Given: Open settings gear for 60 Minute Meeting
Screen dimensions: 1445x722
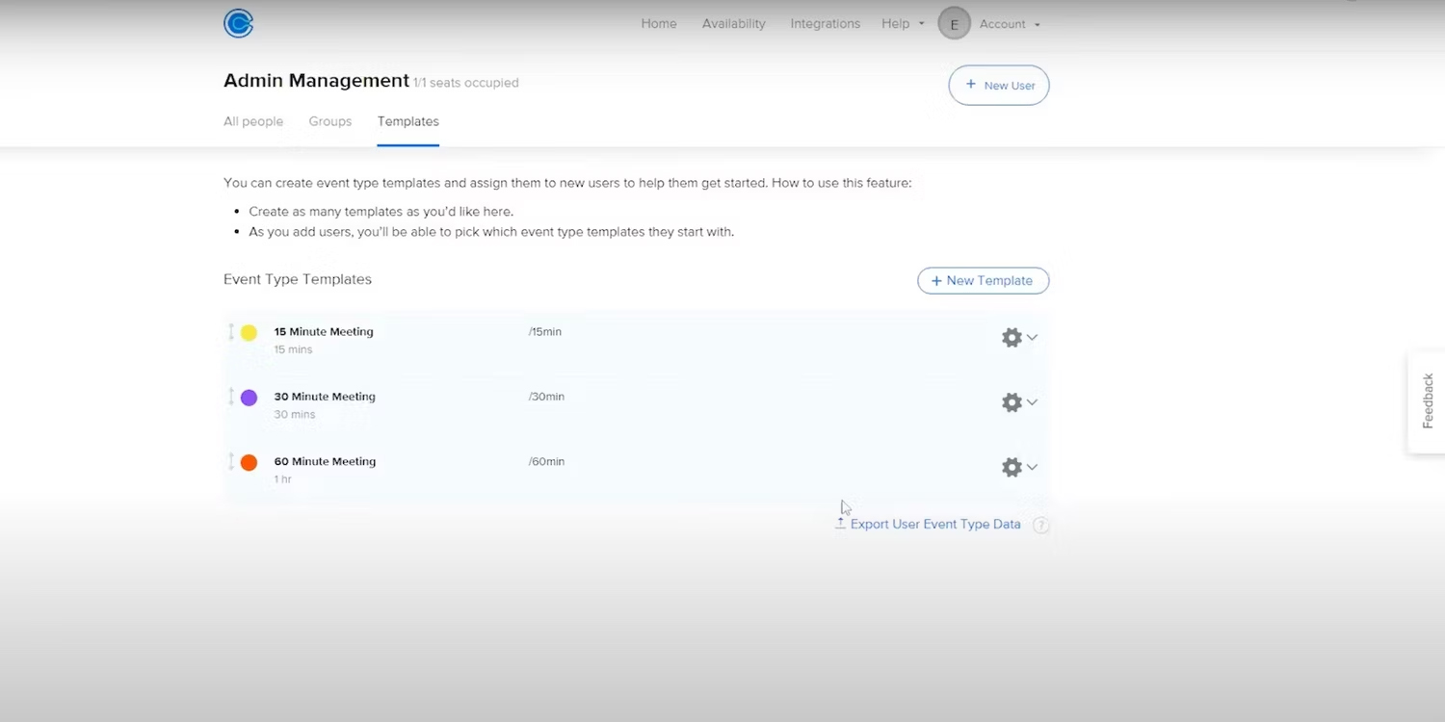Looking at the screenshot, I should [x=1011, y=467].
